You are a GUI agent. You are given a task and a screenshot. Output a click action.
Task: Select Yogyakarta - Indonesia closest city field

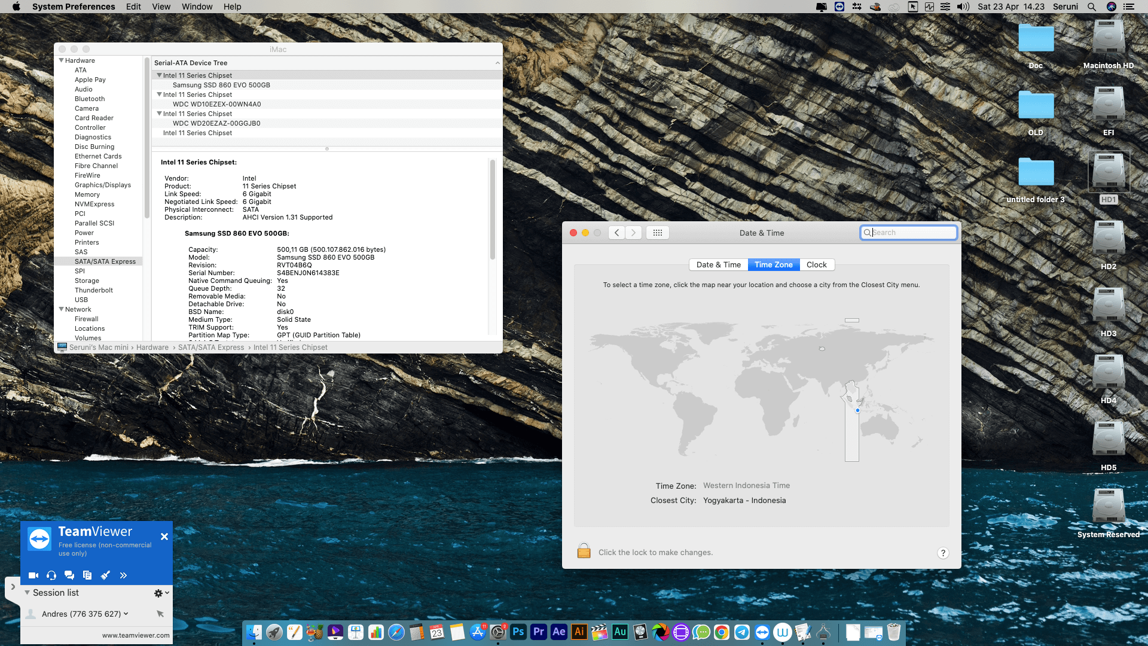744,501
